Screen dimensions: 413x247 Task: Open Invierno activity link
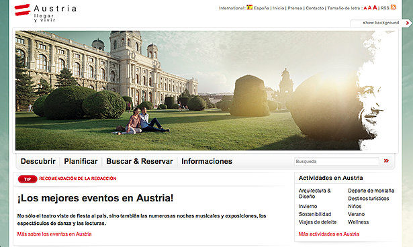308,207
